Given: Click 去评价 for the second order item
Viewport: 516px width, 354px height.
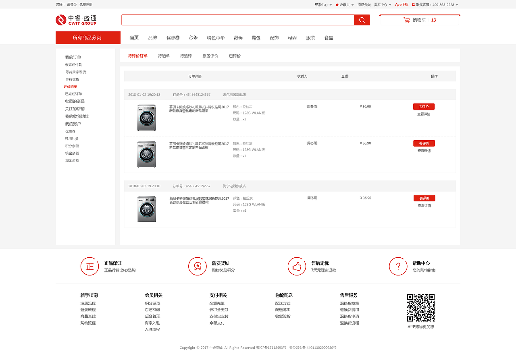Looking at the screenshot, I should click(x=424, y=143).
